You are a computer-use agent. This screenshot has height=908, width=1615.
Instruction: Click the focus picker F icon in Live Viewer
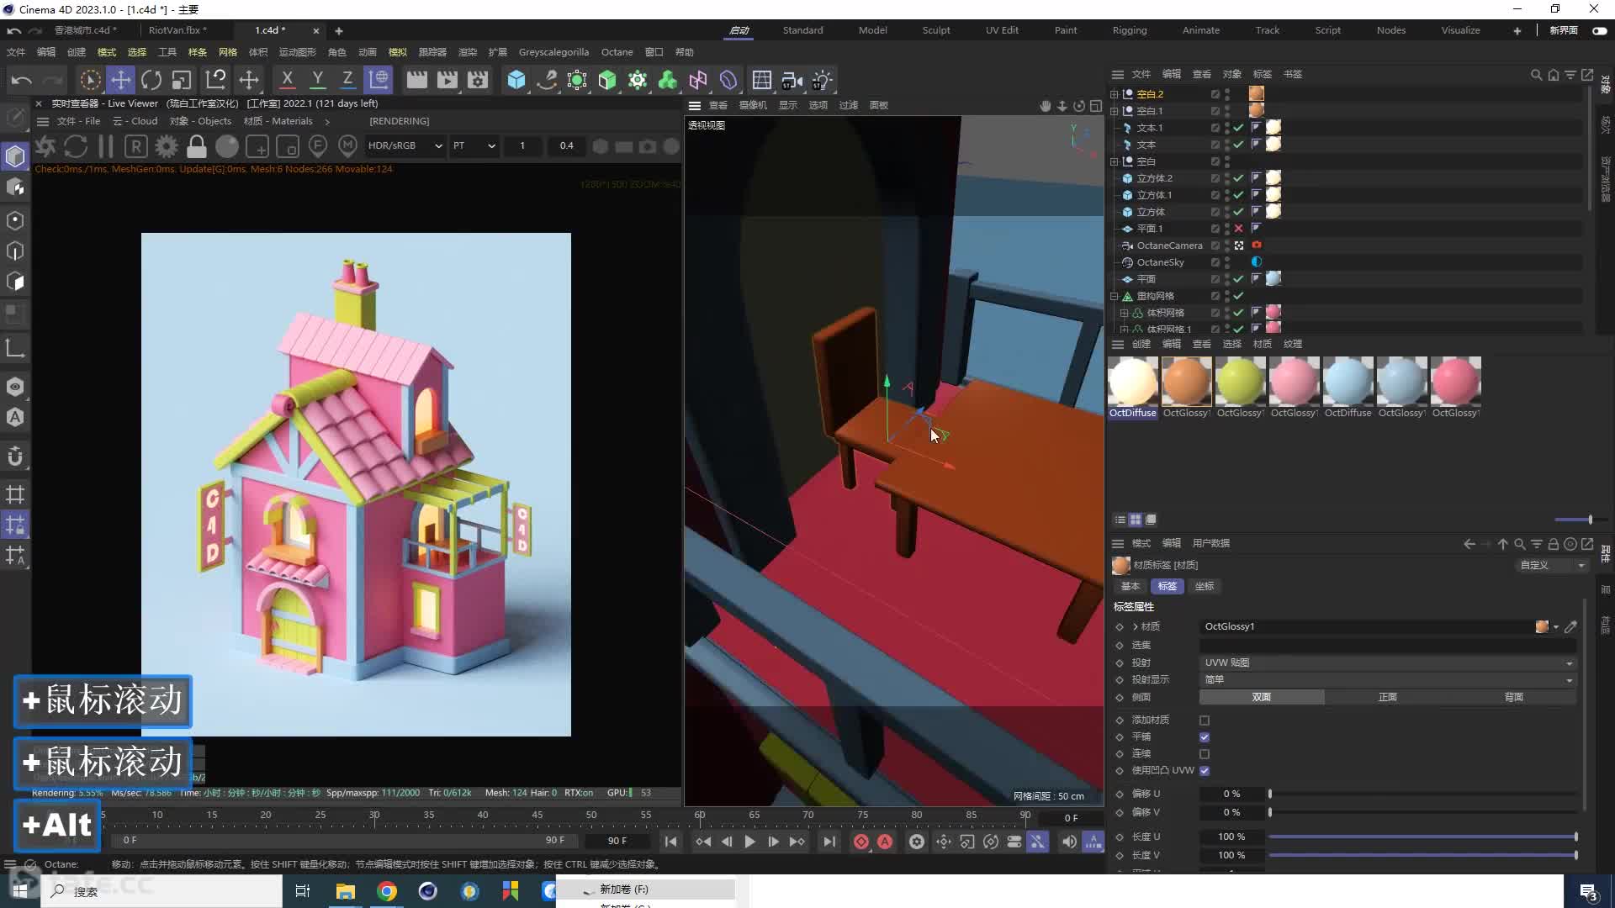point(318,146)
